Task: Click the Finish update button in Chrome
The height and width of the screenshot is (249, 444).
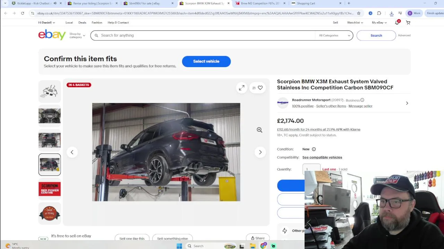Action: pos(435,13)
